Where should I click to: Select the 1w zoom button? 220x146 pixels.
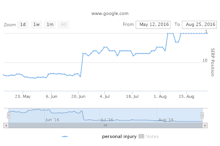point(36,25)
